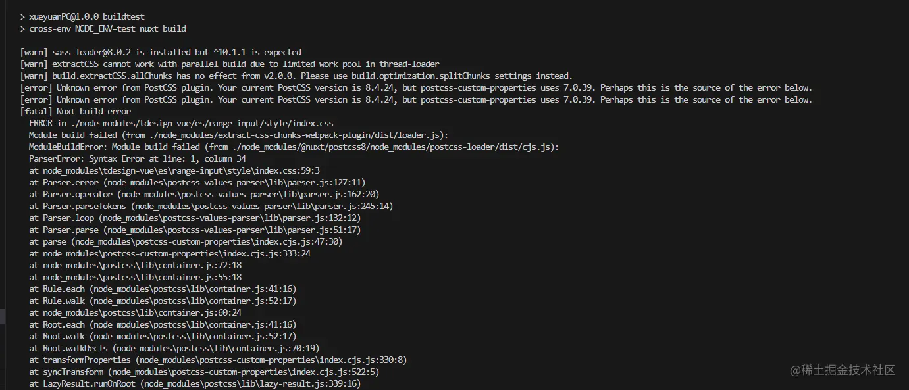
Task: Open index.cjs.js:522:5 link in syncTransform line
Action: pyautogui.click(x=243, y=372)
